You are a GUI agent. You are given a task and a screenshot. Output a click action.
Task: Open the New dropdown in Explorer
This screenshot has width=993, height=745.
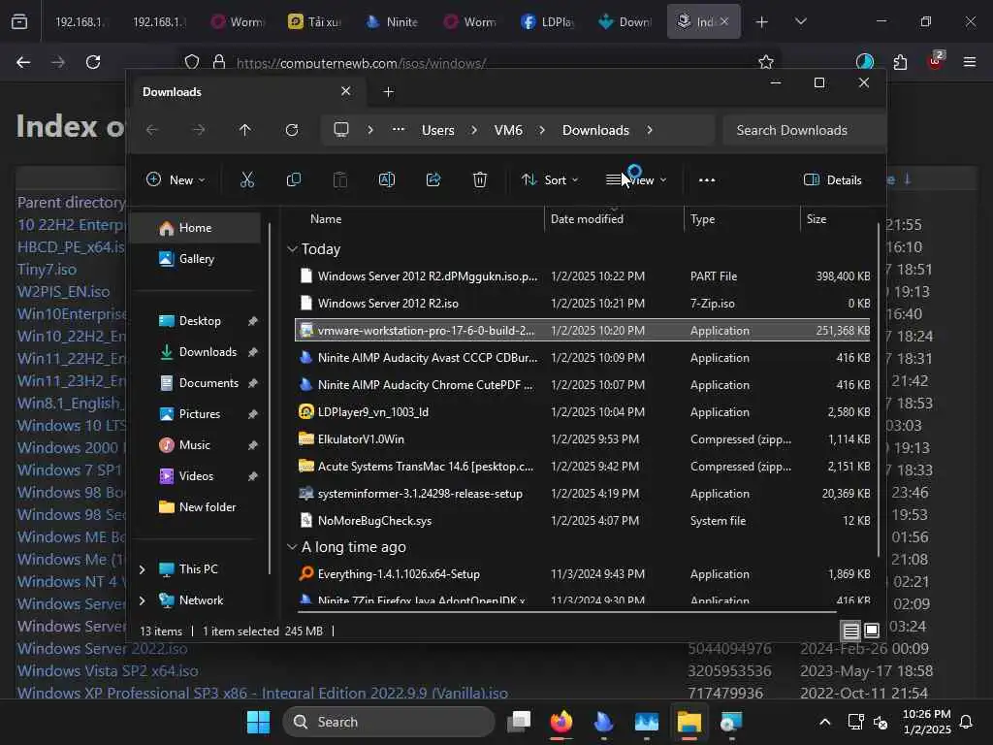pos(176,179)
